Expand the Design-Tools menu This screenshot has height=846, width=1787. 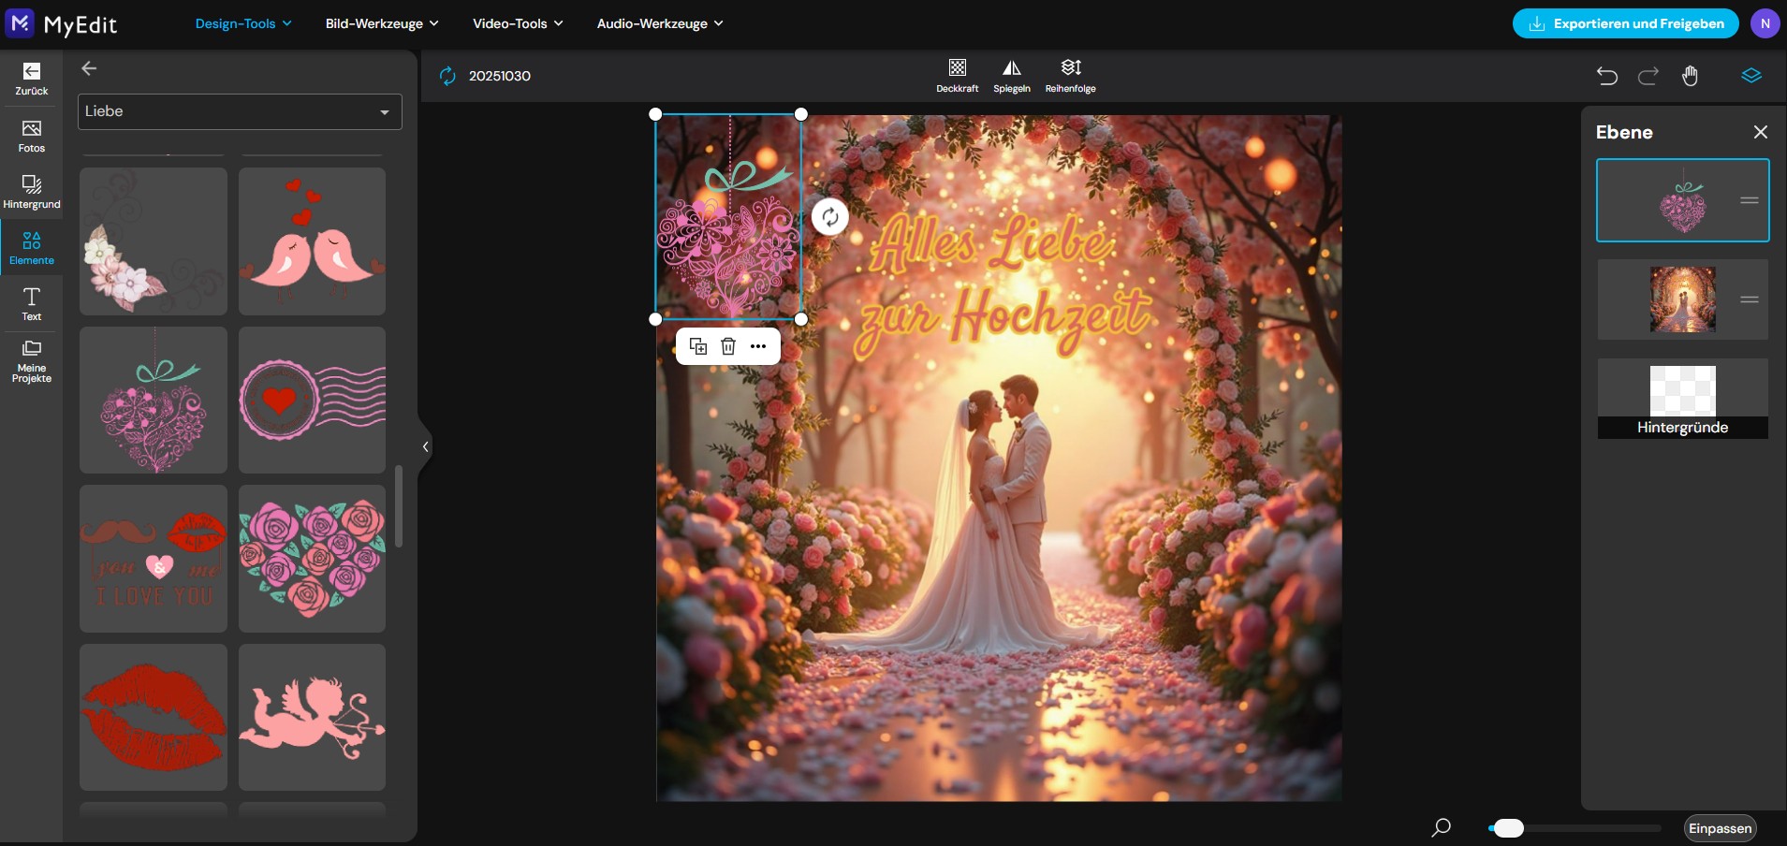point(242,23)
